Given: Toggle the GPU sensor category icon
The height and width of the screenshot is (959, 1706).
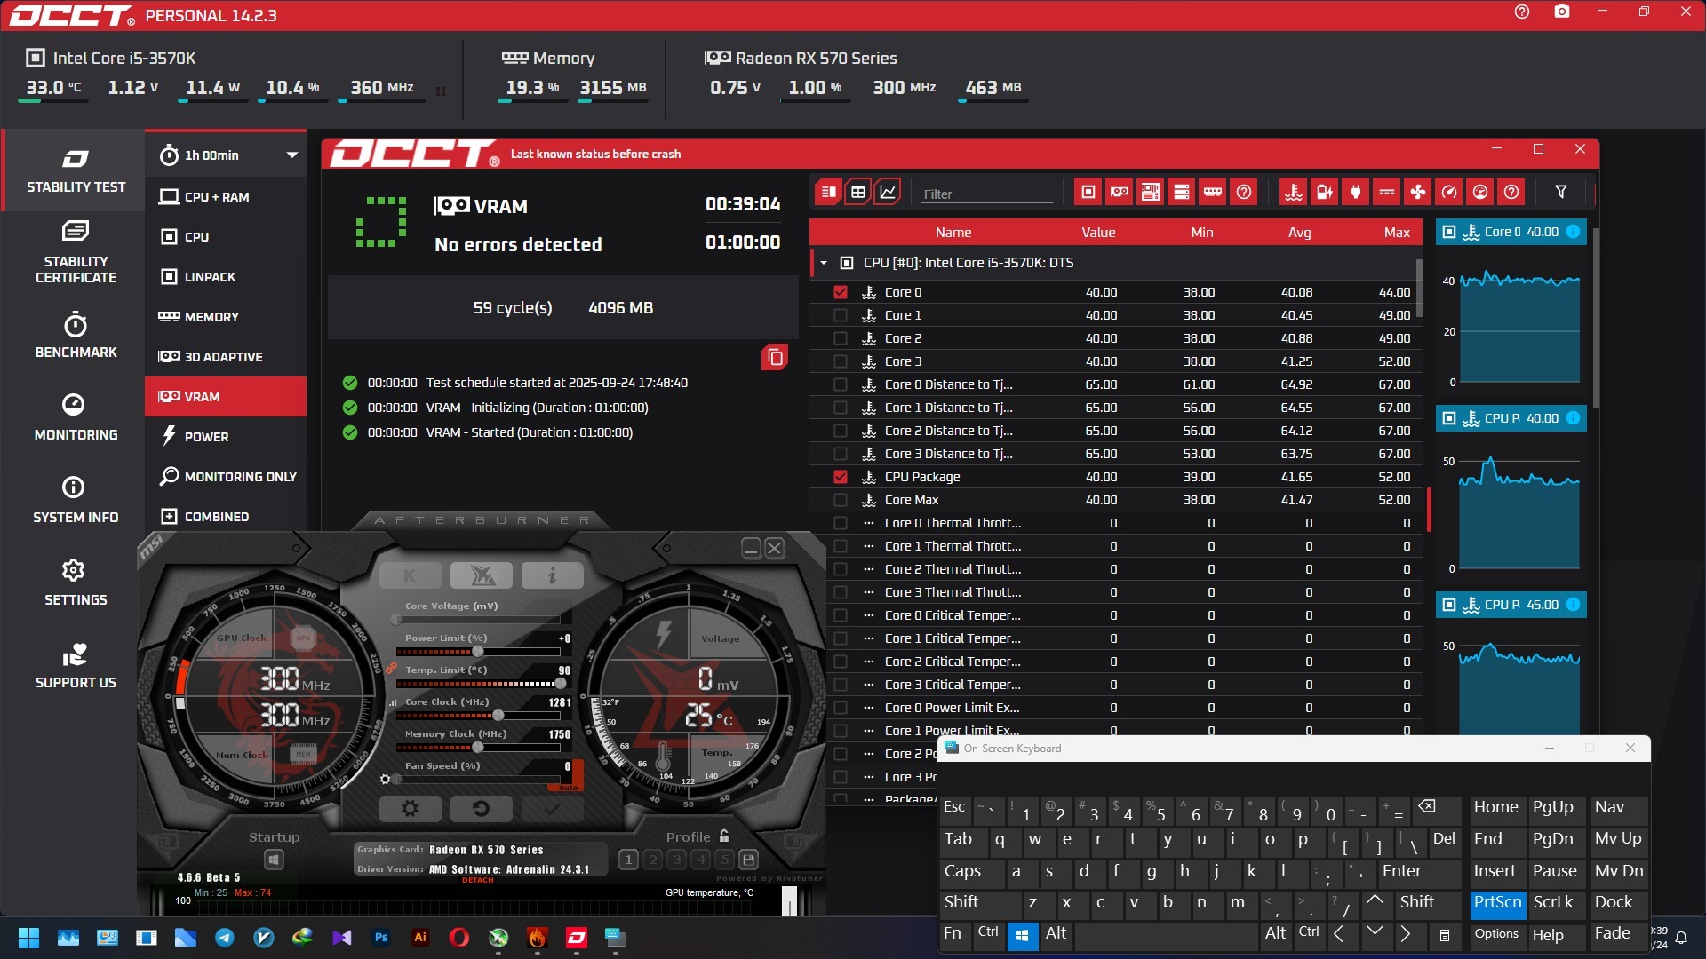Looking at the screenshot, I should point(1120,192).
